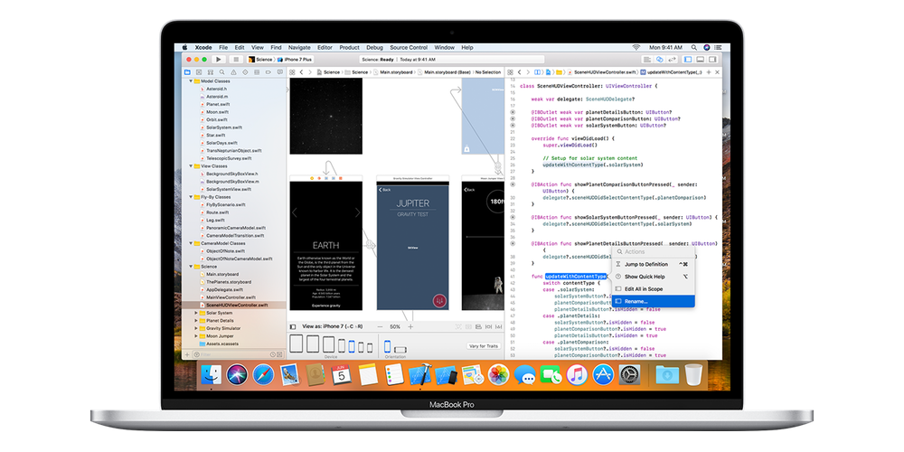This screenshot has height=452, width=904.
Task: Toggle the Navigator panel visibility
Action: 688,60
